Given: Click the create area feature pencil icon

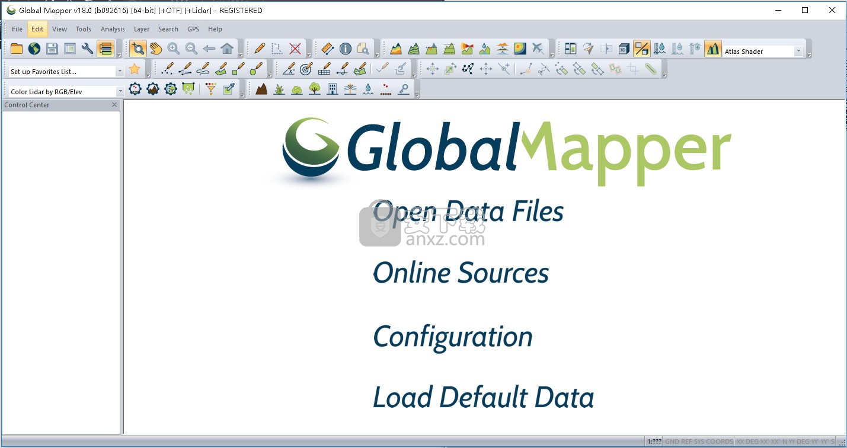Looking at the screenshot, I should click(220, 69).
